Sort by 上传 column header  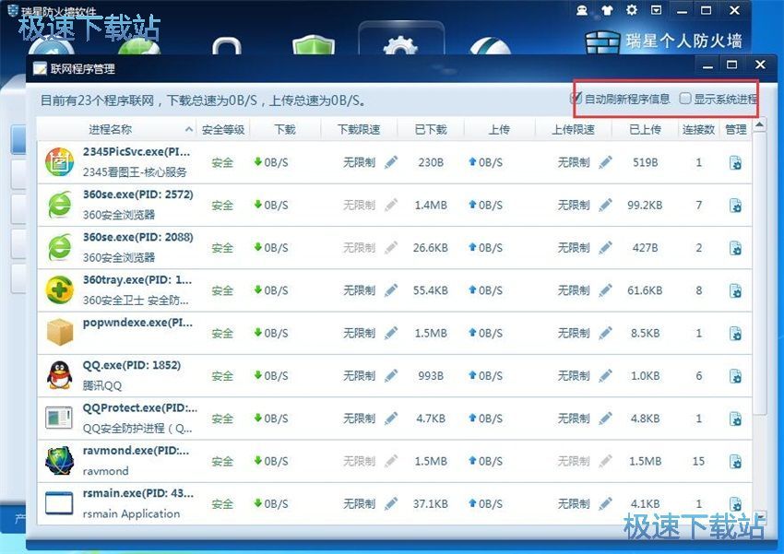[x=499, y=129]
